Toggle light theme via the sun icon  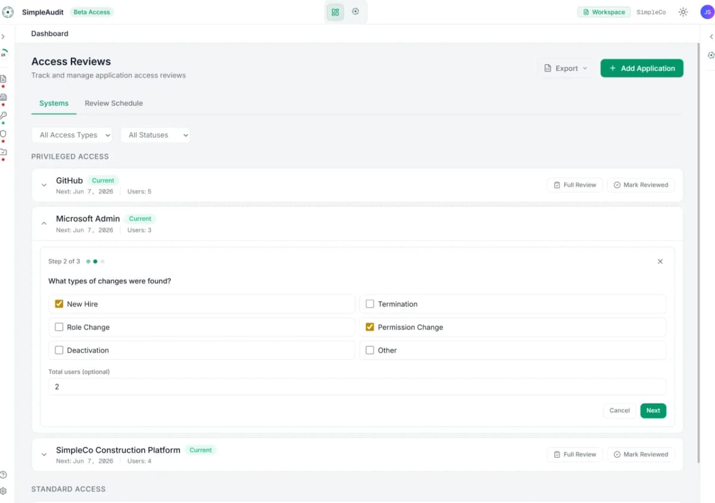click(683, 11)
